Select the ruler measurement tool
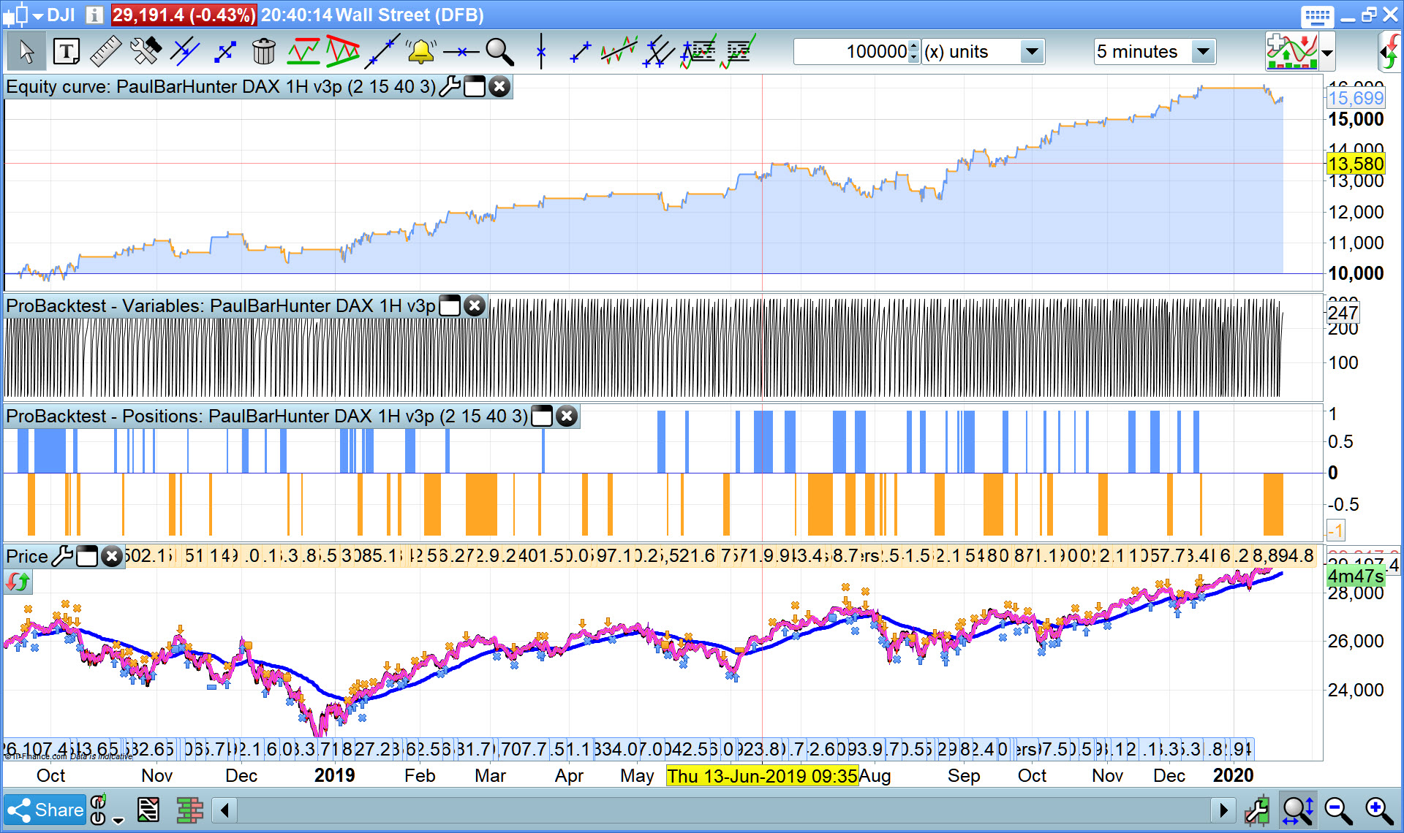 [x=105, y=52]
